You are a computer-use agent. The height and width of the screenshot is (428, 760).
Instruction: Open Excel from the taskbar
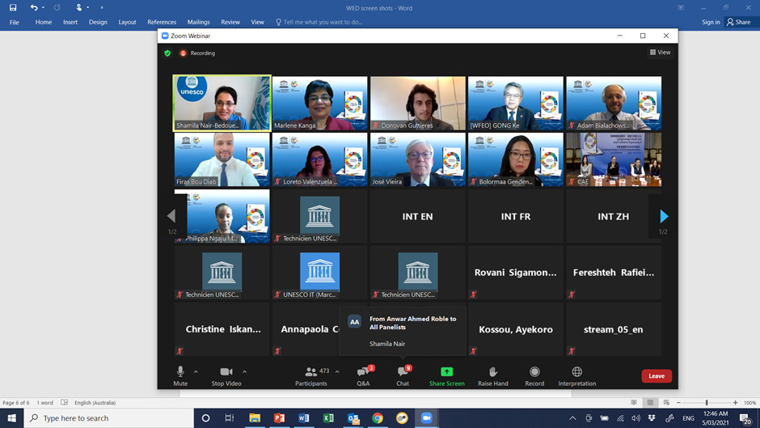point(328,417)
